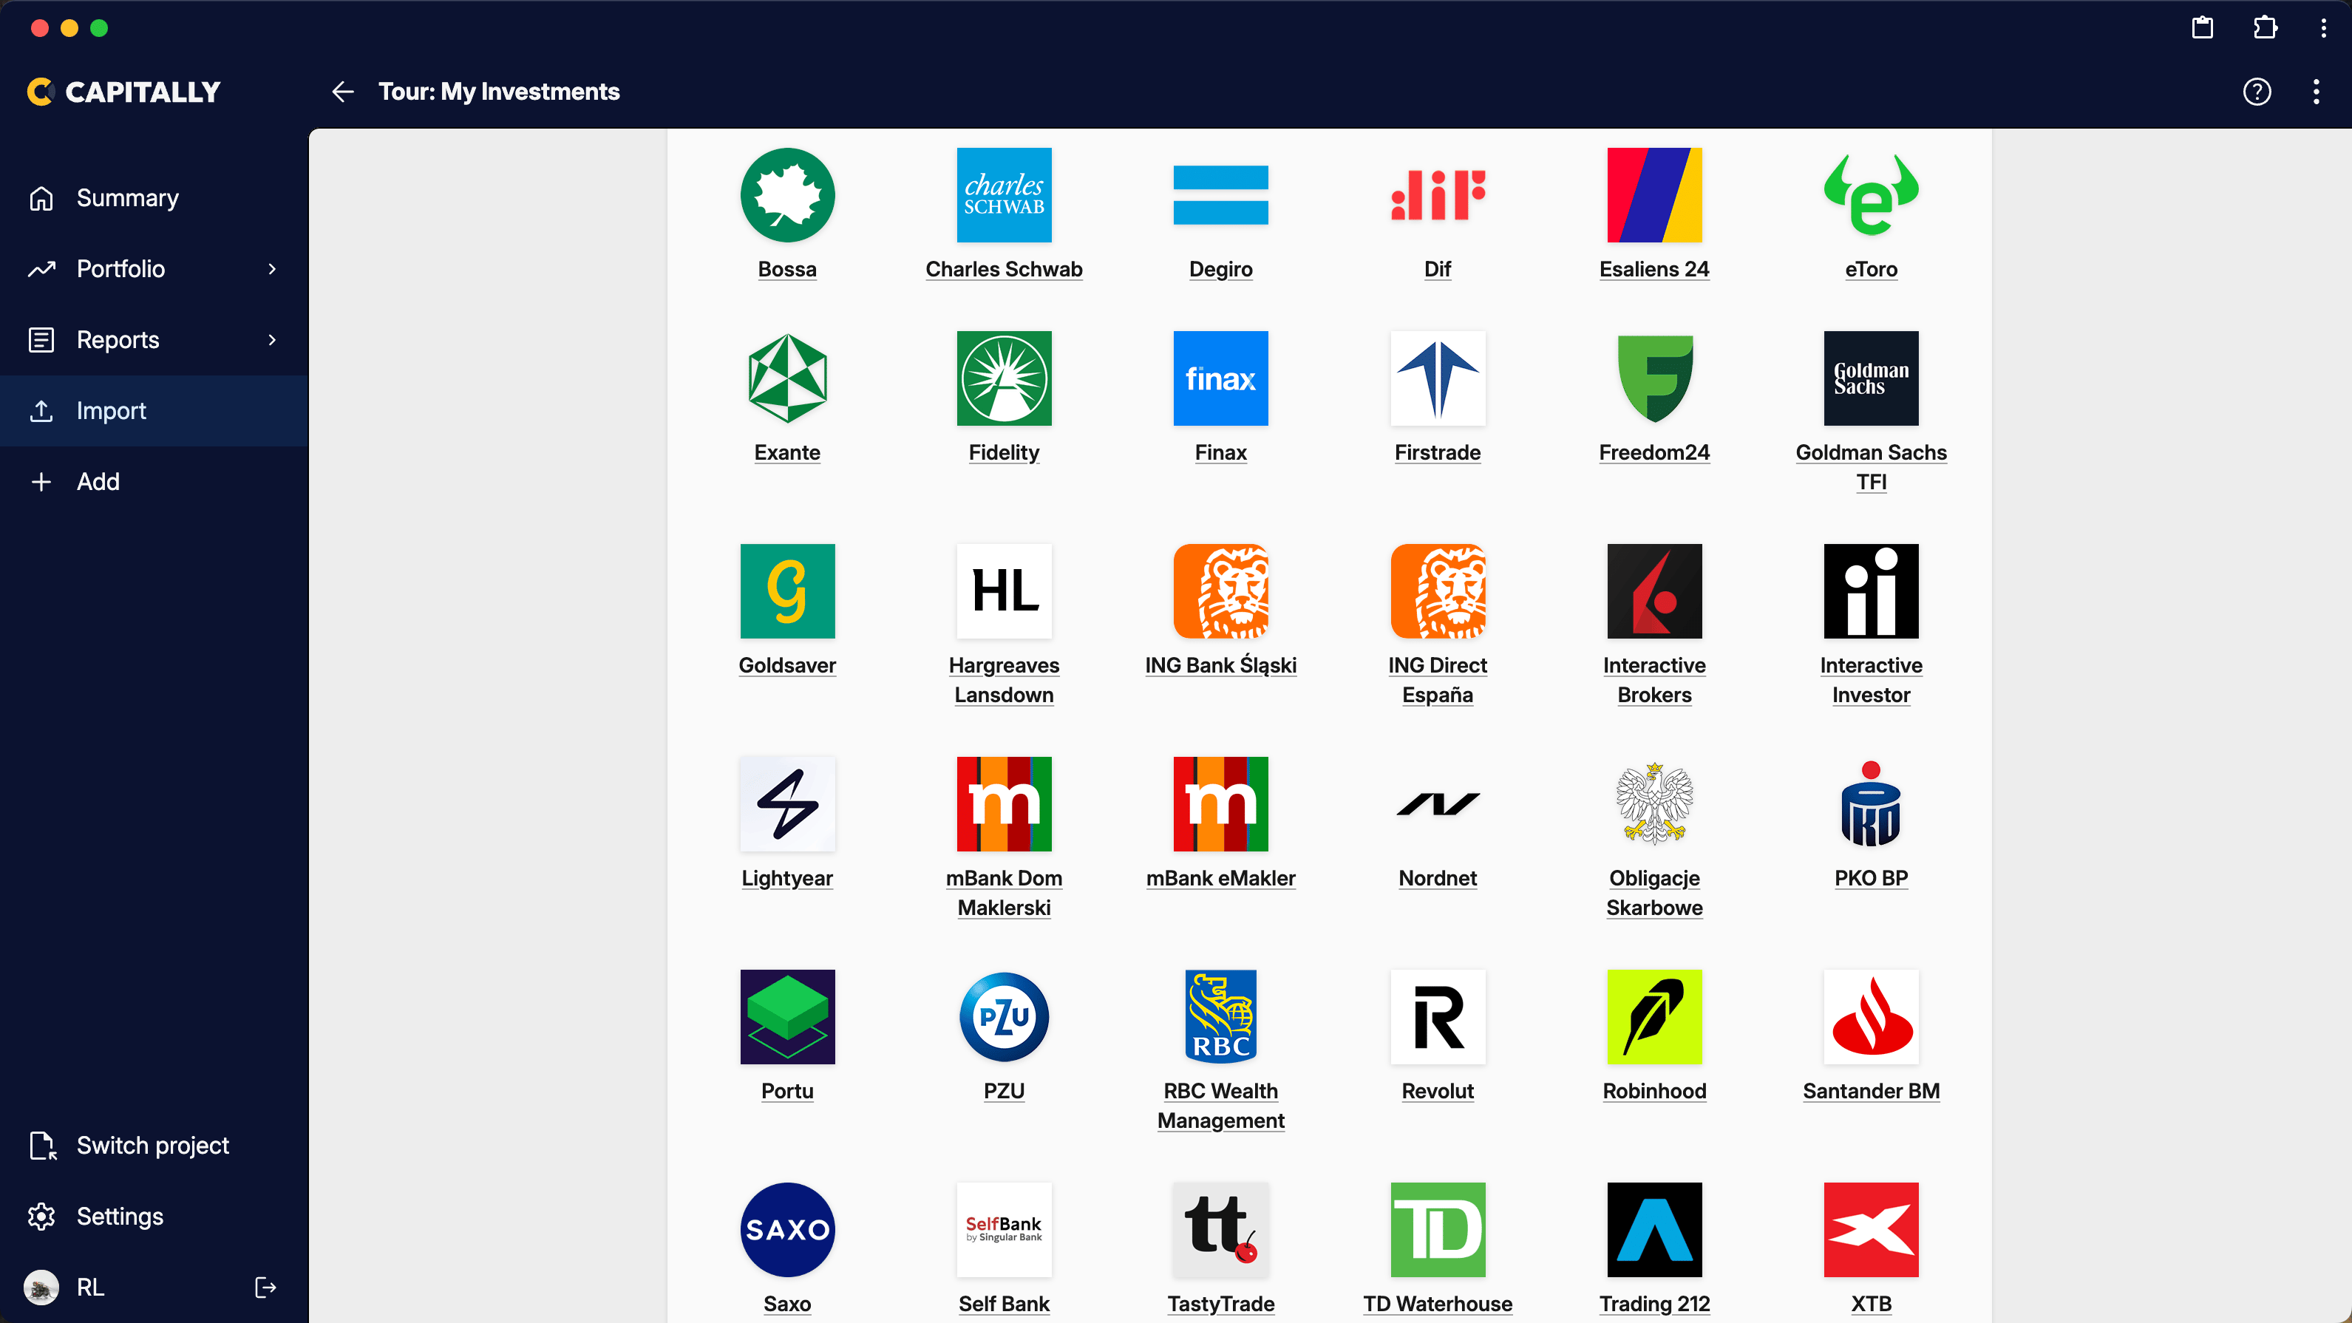2352x1323 pixels.
Task: Click the ING Bank Śląski lion logo
Action: [1221, 591]
